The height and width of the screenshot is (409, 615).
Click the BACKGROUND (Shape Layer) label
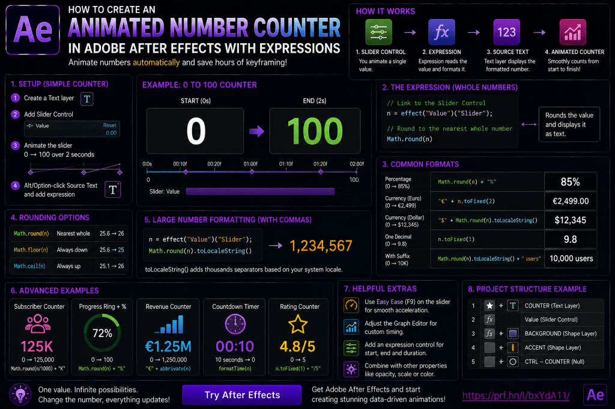(560, 334)
